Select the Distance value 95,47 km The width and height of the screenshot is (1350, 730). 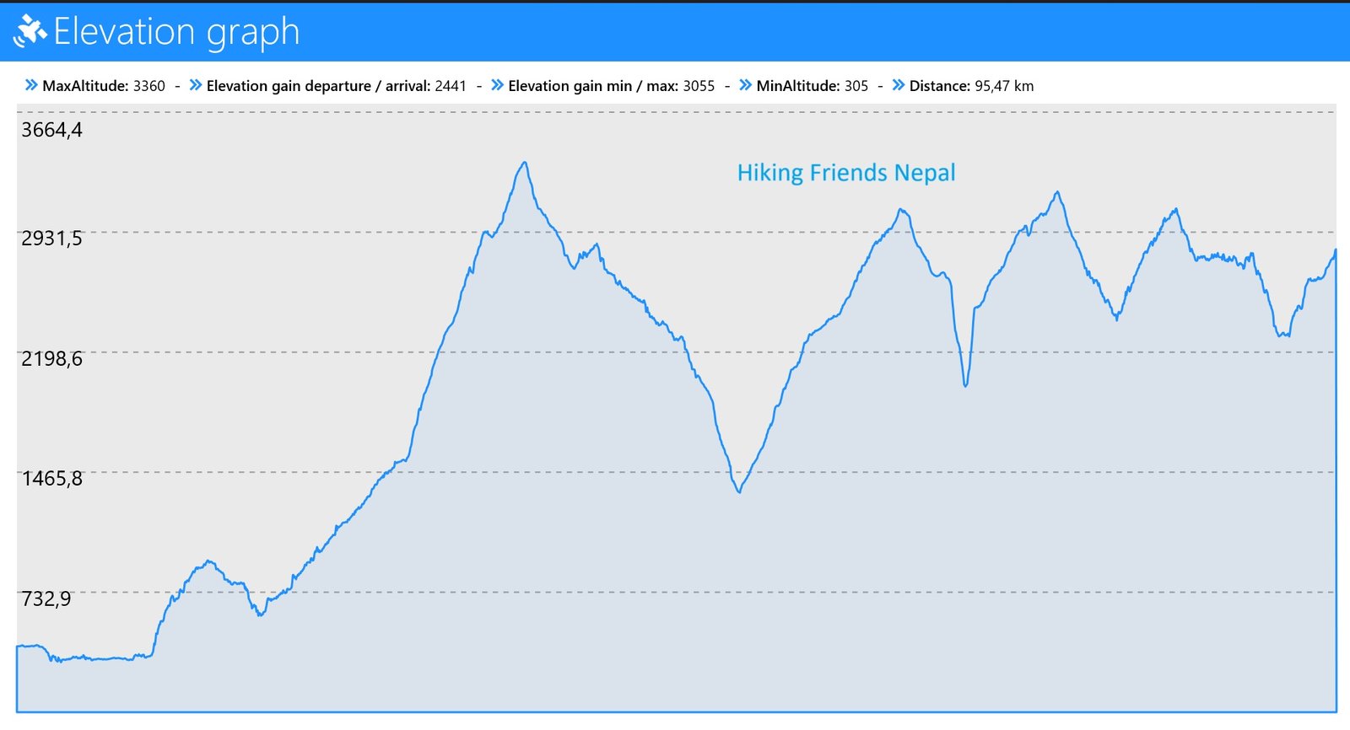point(1004,86)
